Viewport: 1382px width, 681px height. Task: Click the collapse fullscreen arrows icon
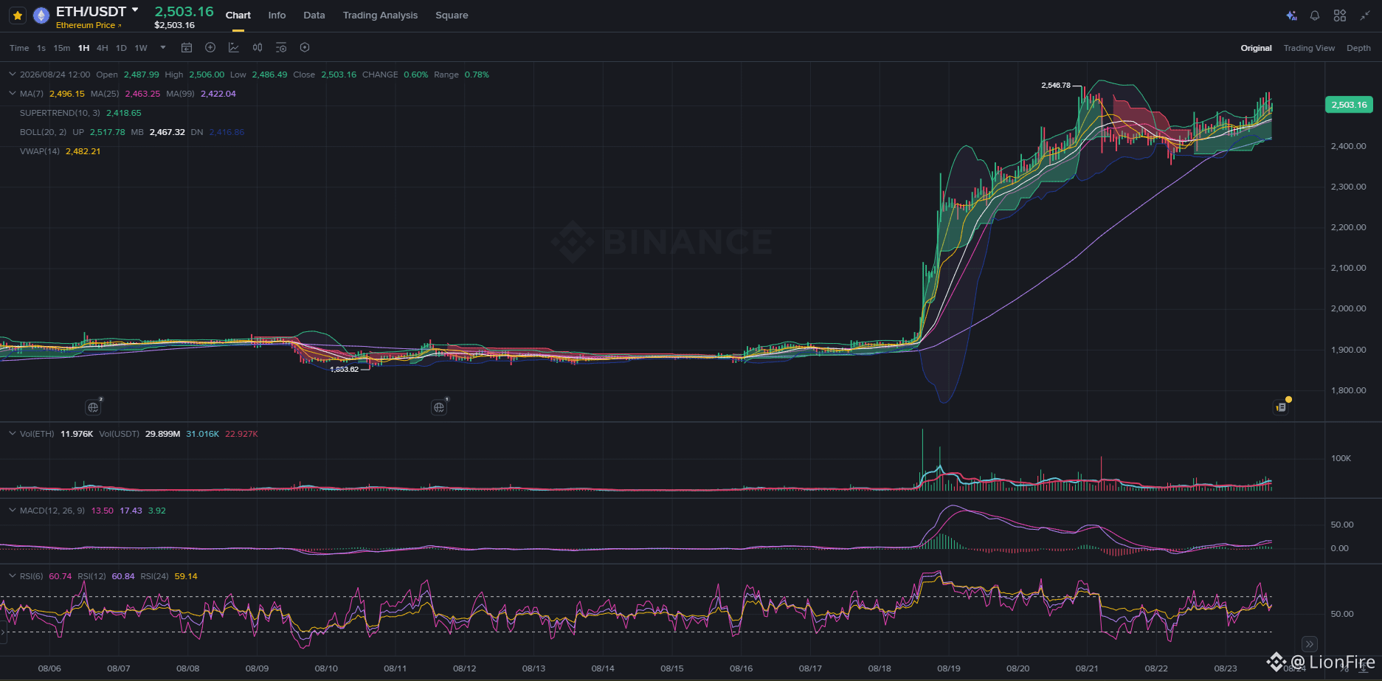tap(1365, 15)
